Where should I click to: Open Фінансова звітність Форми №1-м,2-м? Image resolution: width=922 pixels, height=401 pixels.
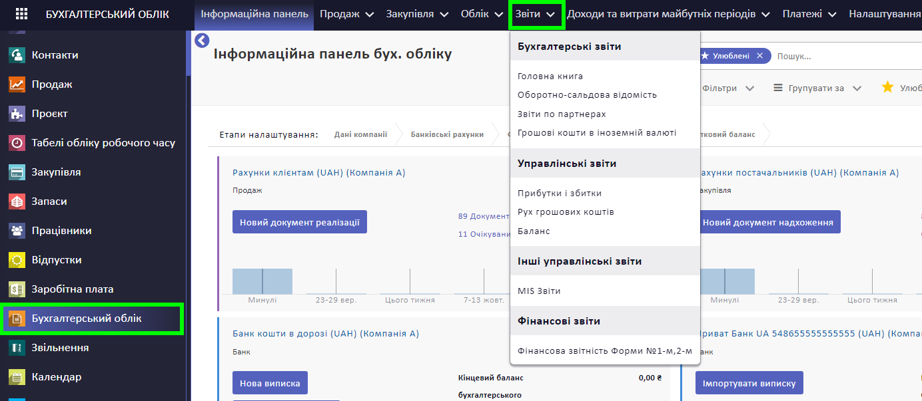point(605,351)
